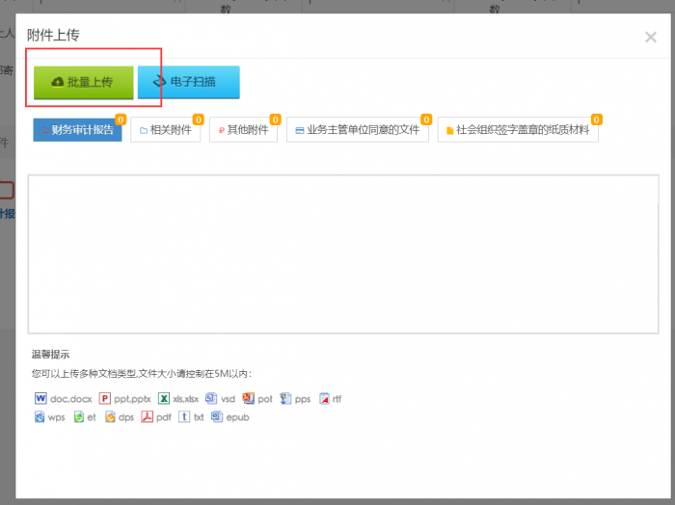675x505 pixels.
Task: Click the epub label text
Action: pos(237,417)
